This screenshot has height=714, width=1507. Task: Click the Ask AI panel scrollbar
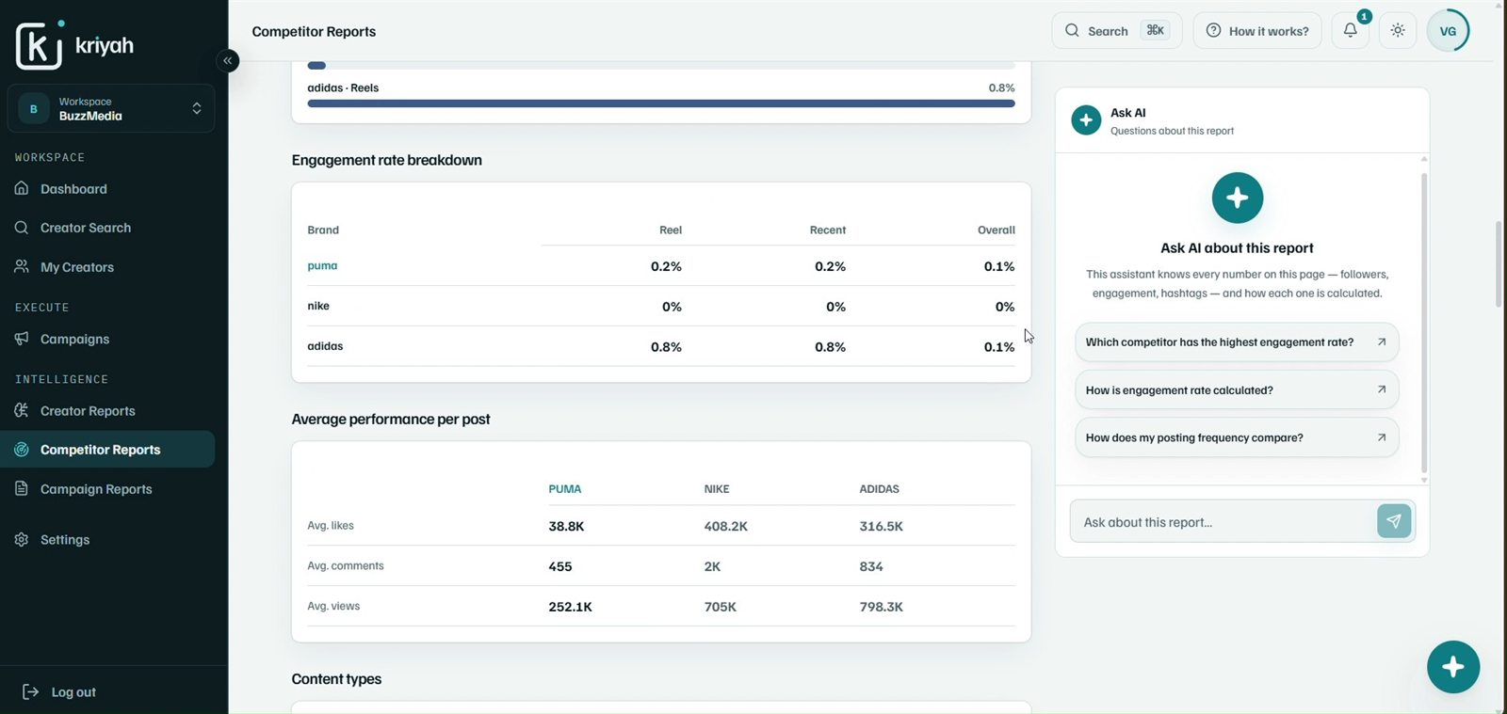pyautogui.click(x=1424, y=323)
